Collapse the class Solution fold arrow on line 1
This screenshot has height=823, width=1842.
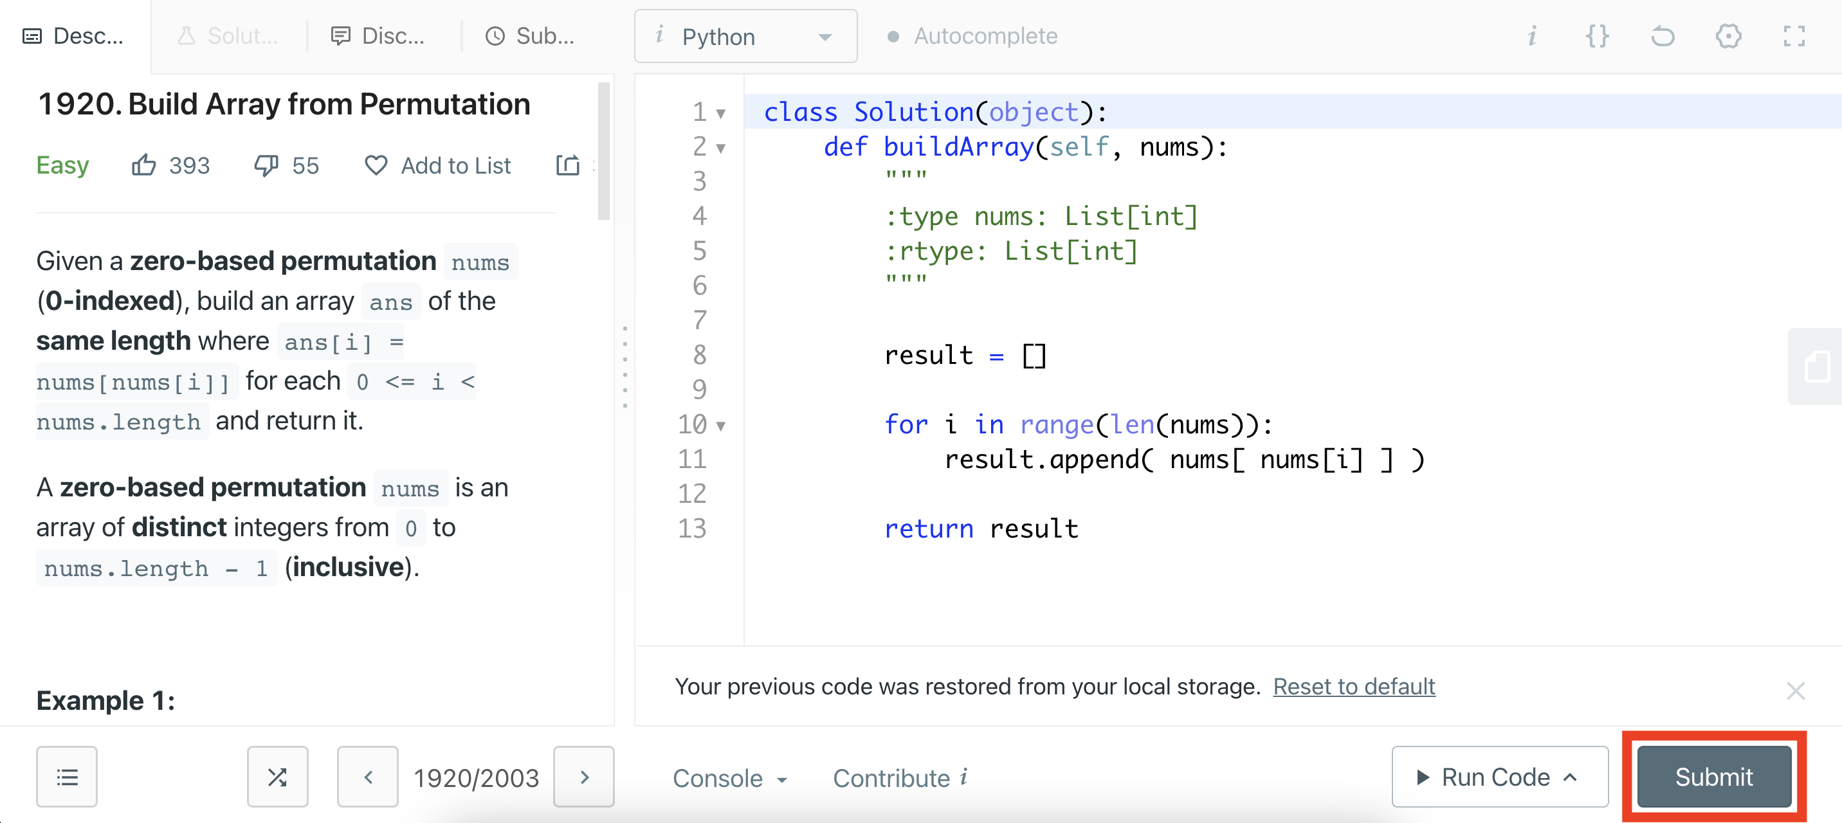click(721, 113)
